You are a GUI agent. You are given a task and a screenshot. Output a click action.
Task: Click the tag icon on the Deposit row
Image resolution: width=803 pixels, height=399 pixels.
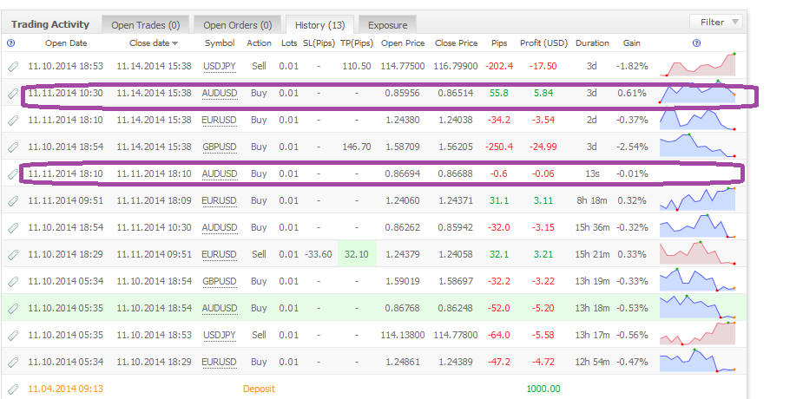(x=13, y=389)
